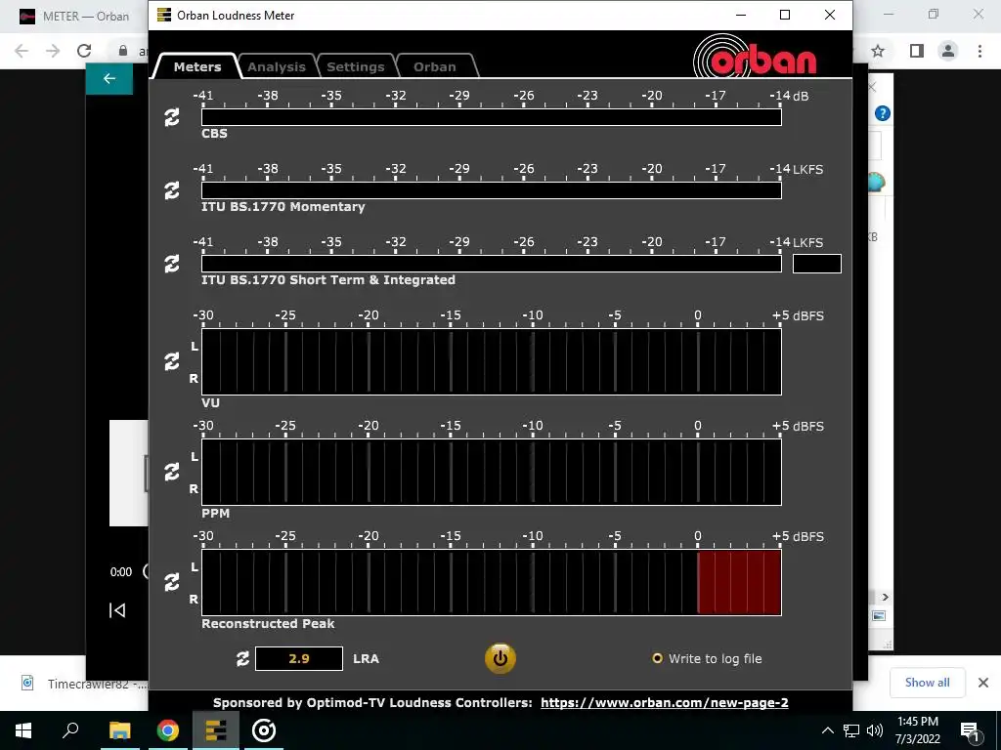Open Orban Loudness Meter taskbar icon
1001x750 pixels.
point(216,730)
